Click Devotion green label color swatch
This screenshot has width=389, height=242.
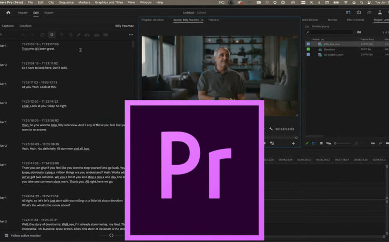tap(309, 49)
